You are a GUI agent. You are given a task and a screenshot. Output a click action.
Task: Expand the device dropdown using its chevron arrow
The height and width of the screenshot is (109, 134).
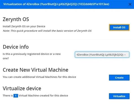click(125, 55)
